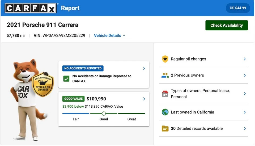Click the GOOD VALUE badge

pyautogui.click(x=73, y=99)
